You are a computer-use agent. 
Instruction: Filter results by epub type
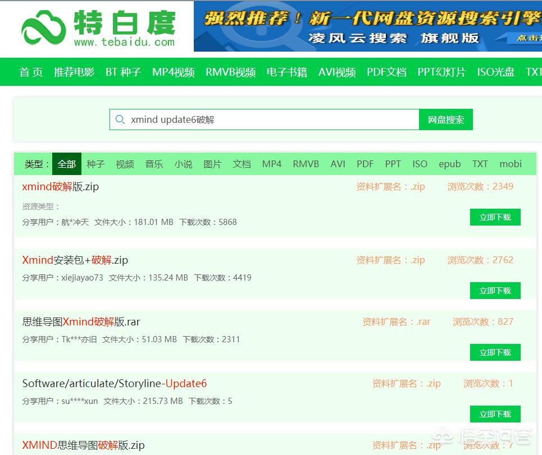(x=450, y=164)
